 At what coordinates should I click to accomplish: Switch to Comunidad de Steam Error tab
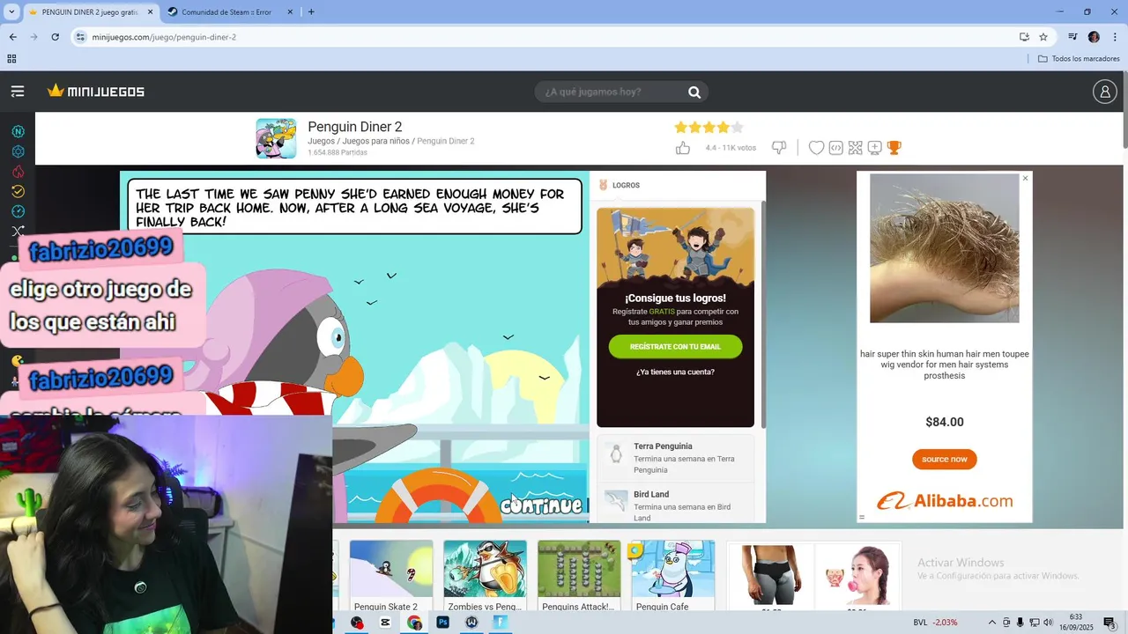pyautogui.click(x=227, y=12)
